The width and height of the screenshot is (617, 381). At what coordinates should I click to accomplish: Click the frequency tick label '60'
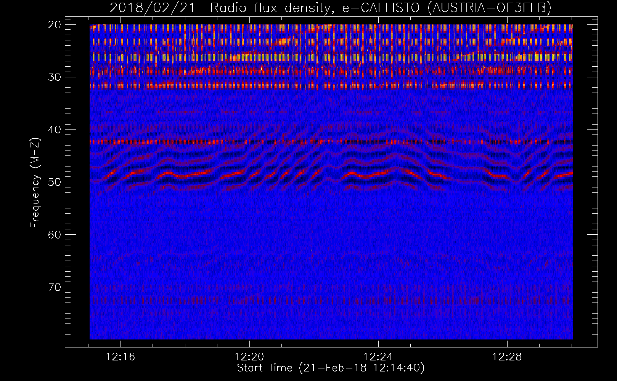pos(55,234)
